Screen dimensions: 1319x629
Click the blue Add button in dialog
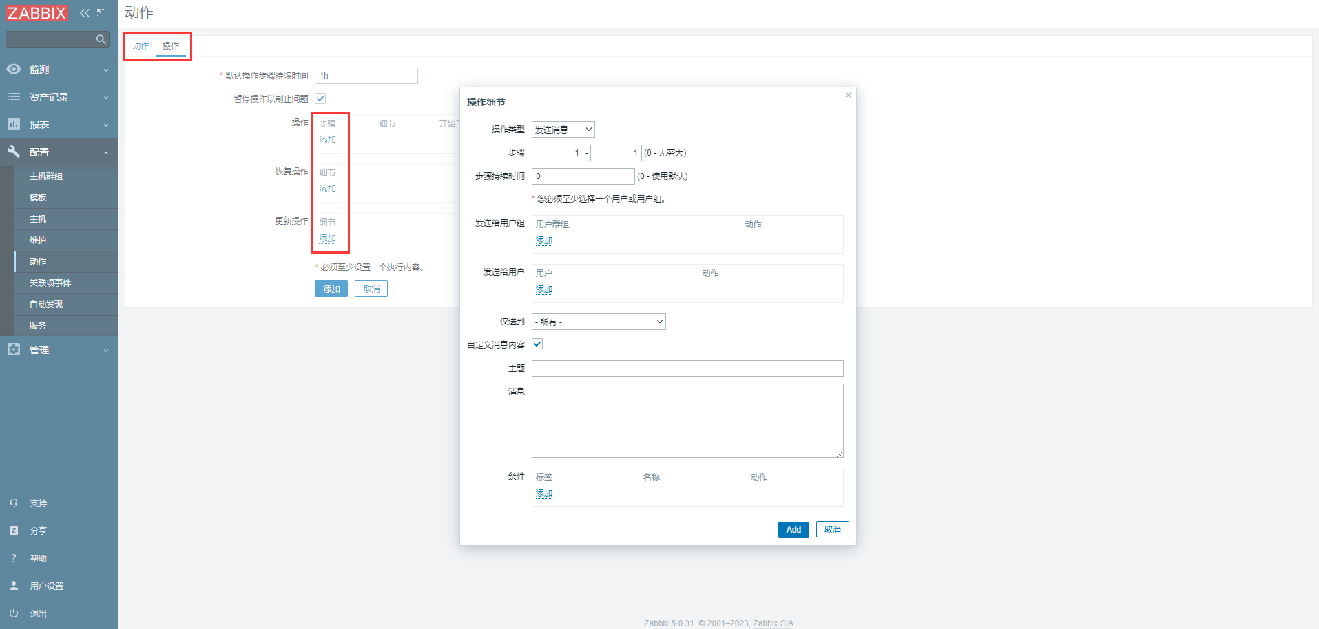(793, 530)
